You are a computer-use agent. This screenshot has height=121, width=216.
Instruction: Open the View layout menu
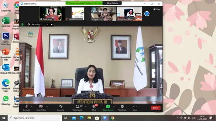coord(157,9)
